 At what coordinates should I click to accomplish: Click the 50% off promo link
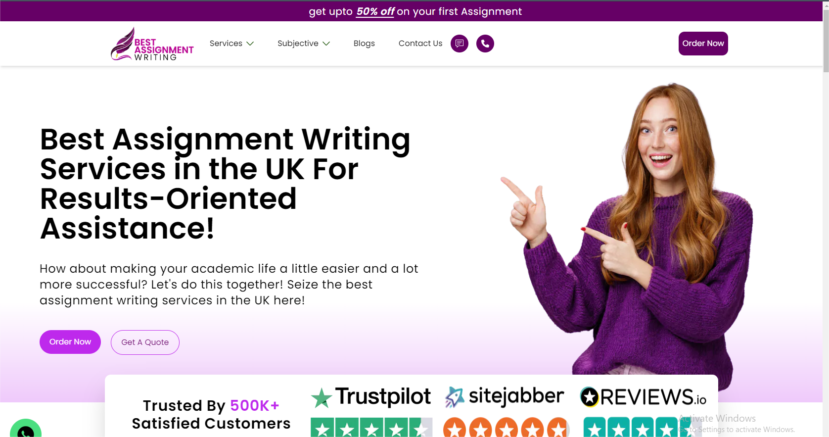(375, 11)
